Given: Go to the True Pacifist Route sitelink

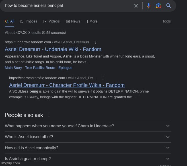Looking at the screenshot, I should click(40, 68).
